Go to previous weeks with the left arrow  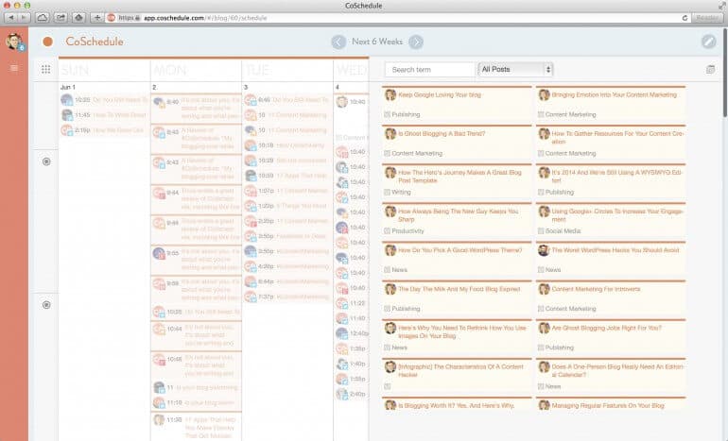pos(338,42)
